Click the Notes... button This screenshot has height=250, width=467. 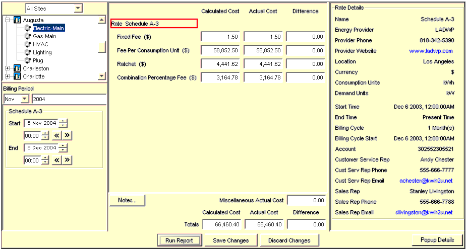pyautogui.click(x=127, y=200)
